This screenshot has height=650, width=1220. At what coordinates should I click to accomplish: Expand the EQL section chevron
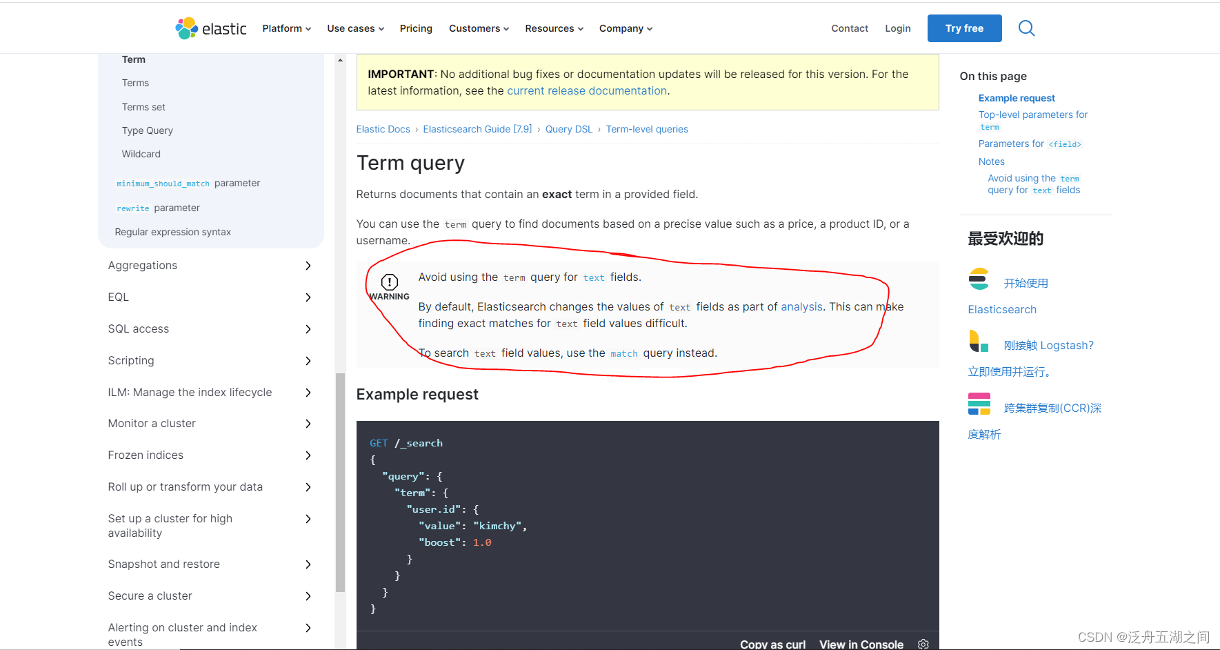point(308,297)
